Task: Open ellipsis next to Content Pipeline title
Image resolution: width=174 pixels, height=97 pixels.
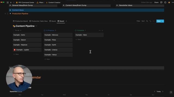Action: pos(36,26)
